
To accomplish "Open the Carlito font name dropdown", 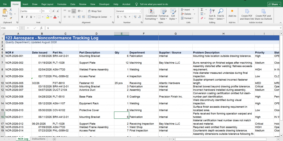I will tap(40, 11).
